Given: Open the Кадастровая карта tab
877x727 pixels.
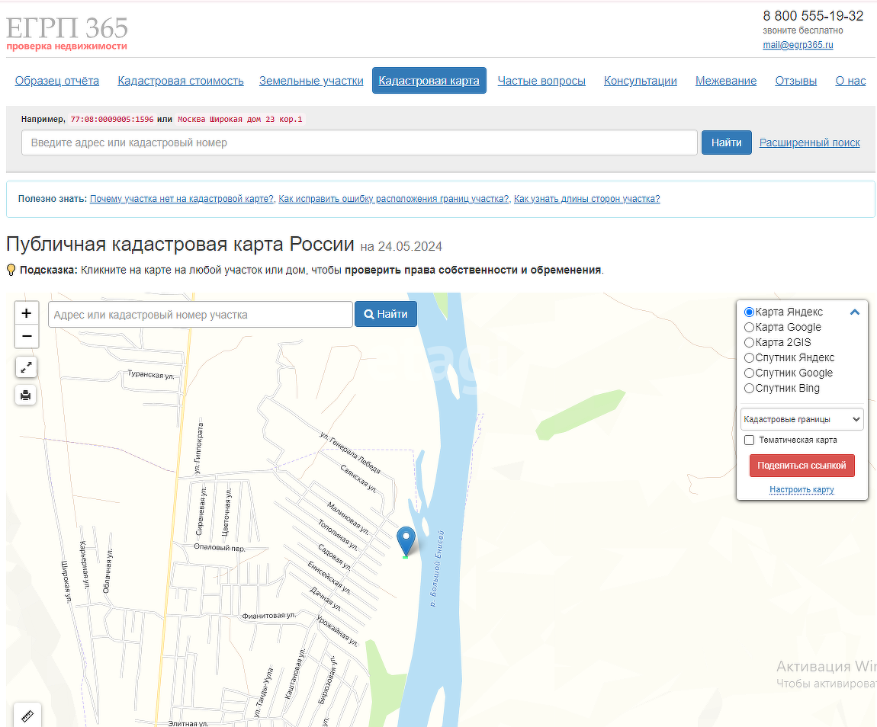Looking at the screenshot, I should (429, 81).
